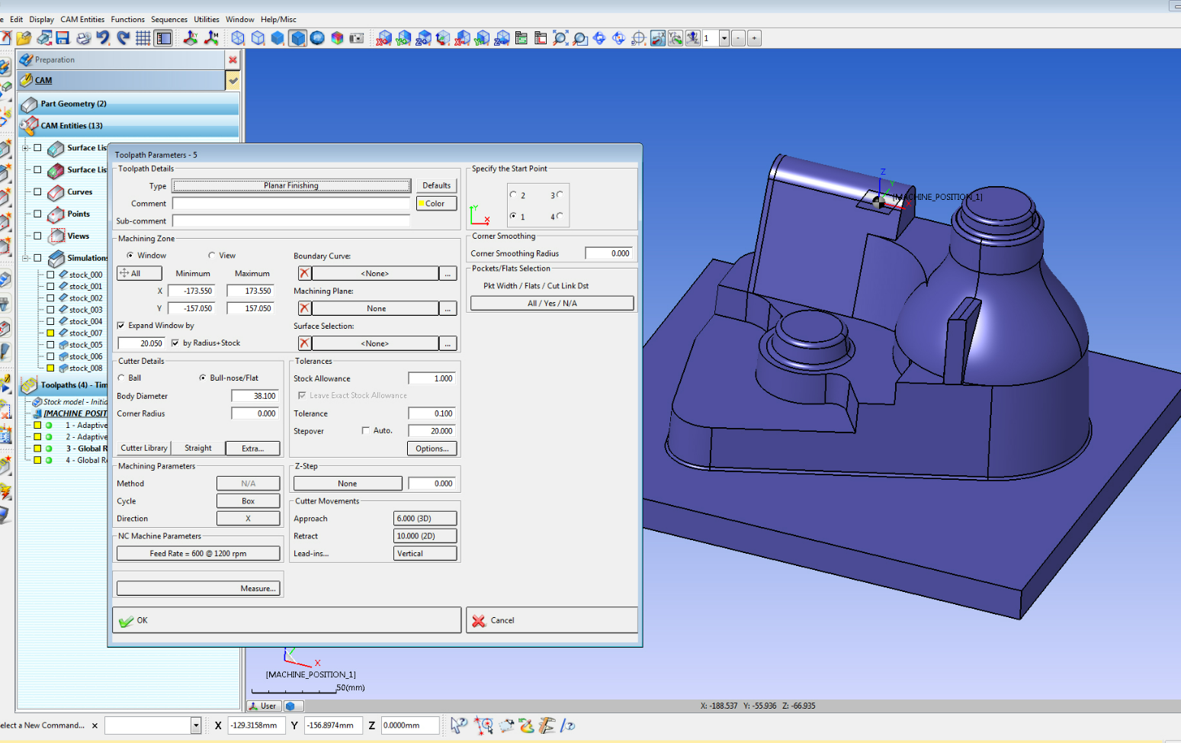This screenshot has height=743, width=1181.
Task: Click the yellow Color button
Action: point(436,204)
